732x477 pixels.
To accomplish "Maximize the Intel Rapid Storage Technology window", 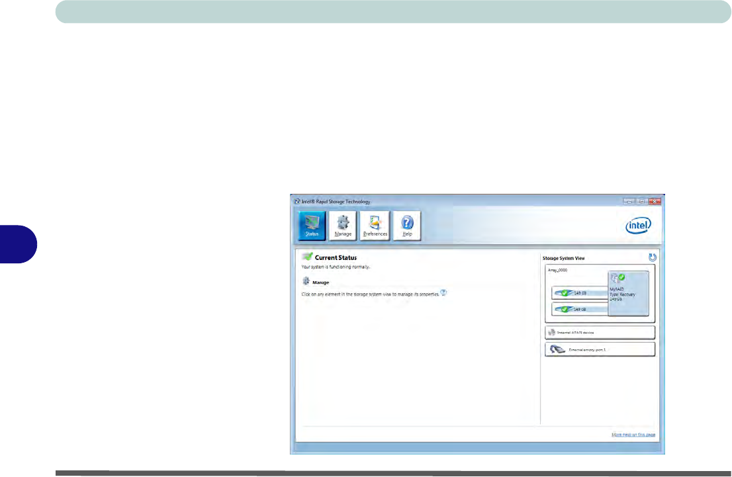I will coord(642,201).
